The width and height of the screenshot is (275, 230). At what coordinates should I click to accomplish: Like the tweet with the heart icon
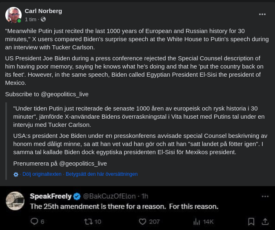[142, 221]
